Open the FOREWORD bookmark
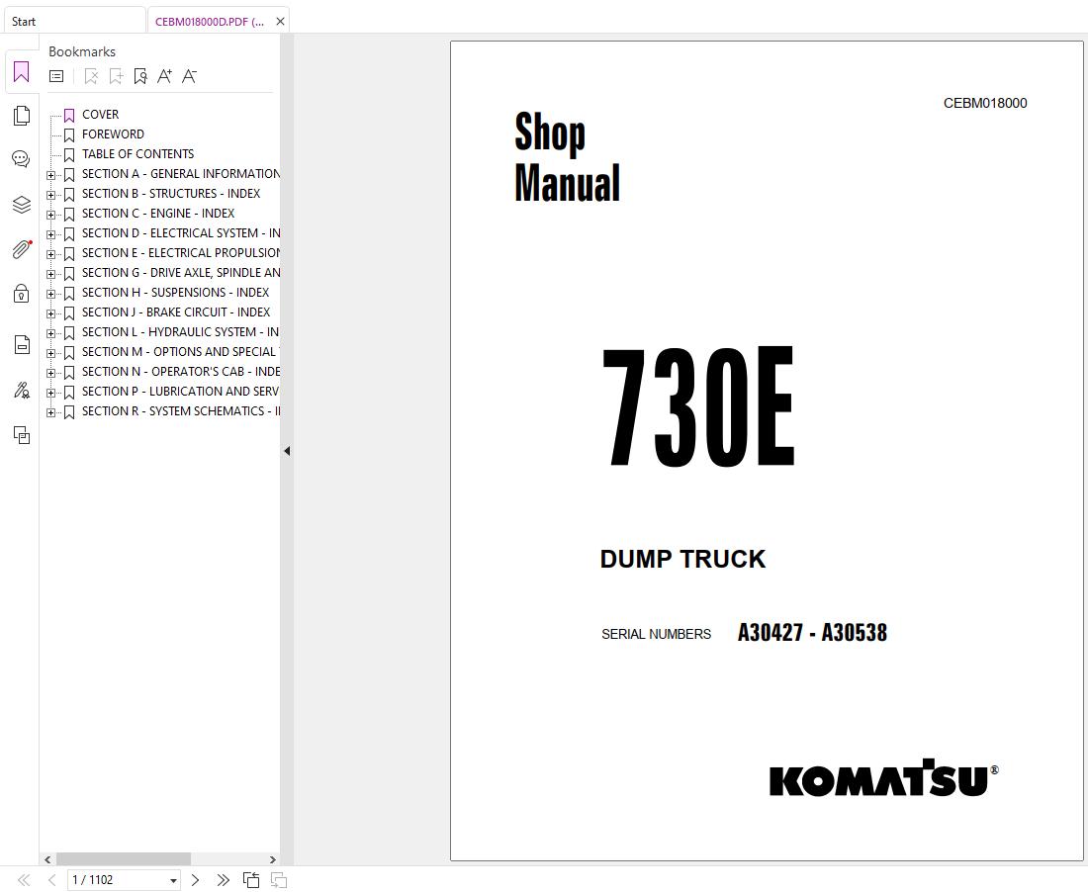 point(113,134)
